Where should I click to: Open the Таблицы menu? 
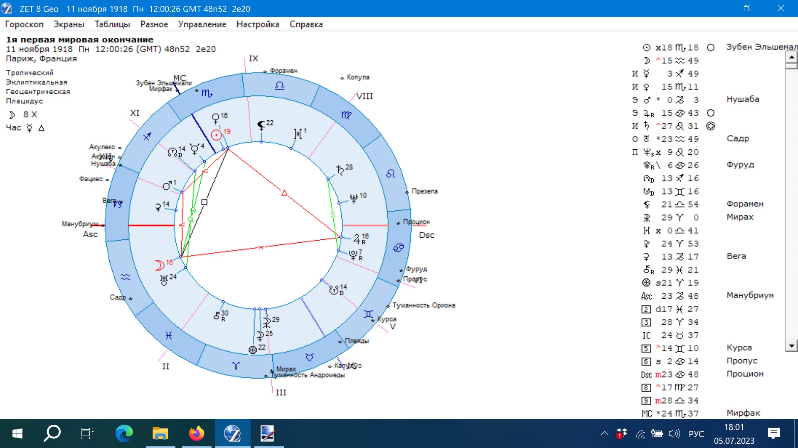(112, 24)
